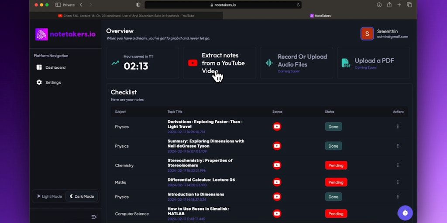Open How to Use Buses in Simulink note
Image resolution: width=447 pixels, height=223 pixels.
click(x=198, y=211)
